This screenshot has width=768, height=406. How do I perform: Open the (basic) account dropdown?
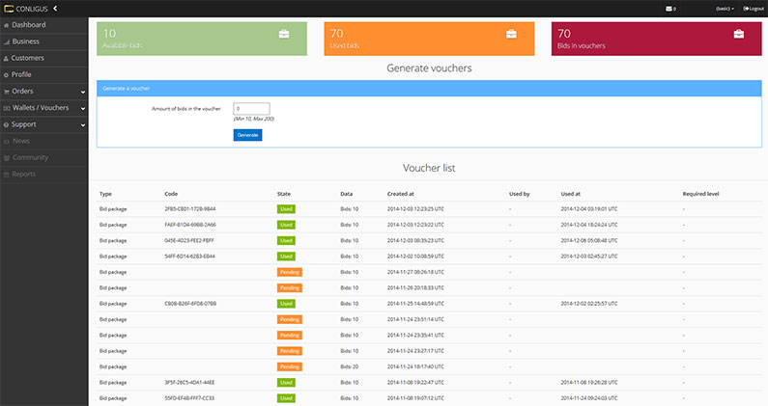click(x=724, y=9)
